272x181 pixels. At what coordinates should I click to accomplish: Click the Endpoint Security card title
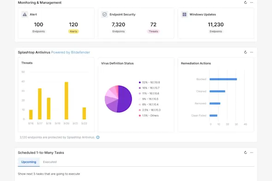[123, 15]
